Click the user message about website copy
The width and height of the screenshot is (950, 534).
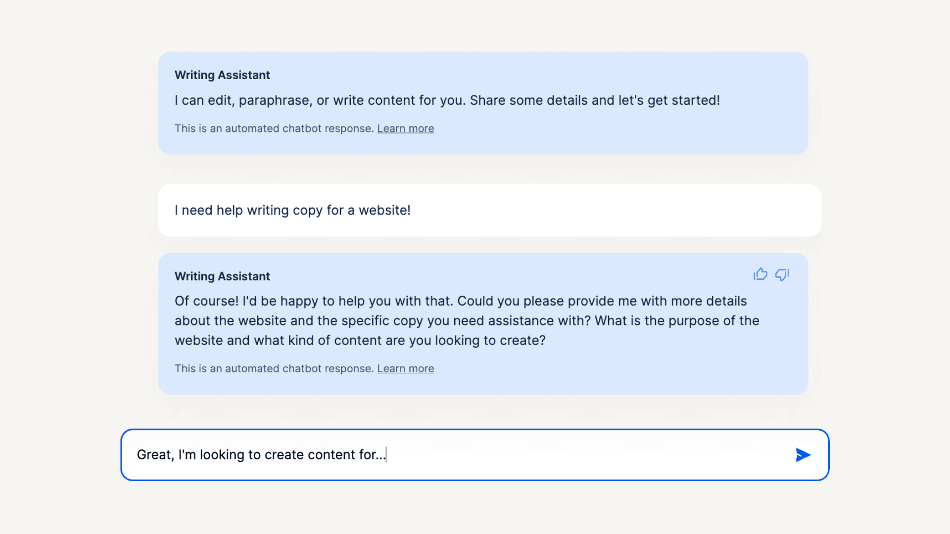tap(292, 210)
